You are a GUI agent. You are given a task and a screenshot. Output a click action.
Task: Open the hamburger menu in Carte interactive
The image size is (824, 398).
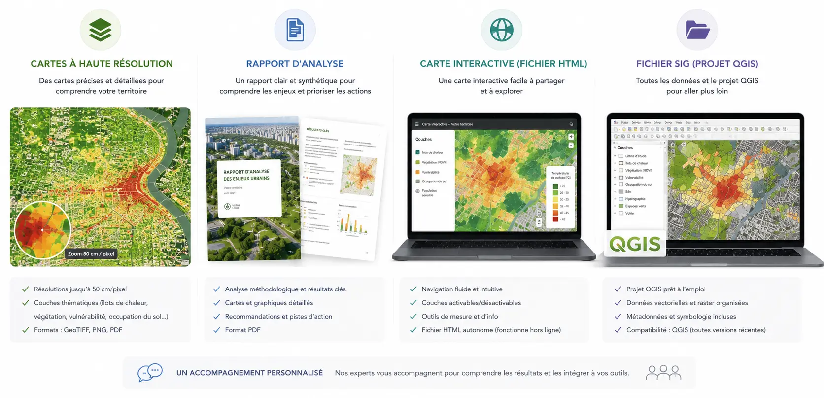click(x=417, y=124)
